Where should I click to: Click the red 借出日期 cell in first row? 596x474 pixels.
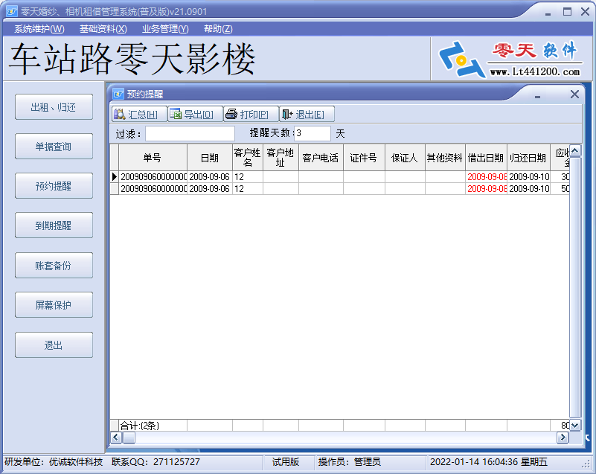[487, 177]
